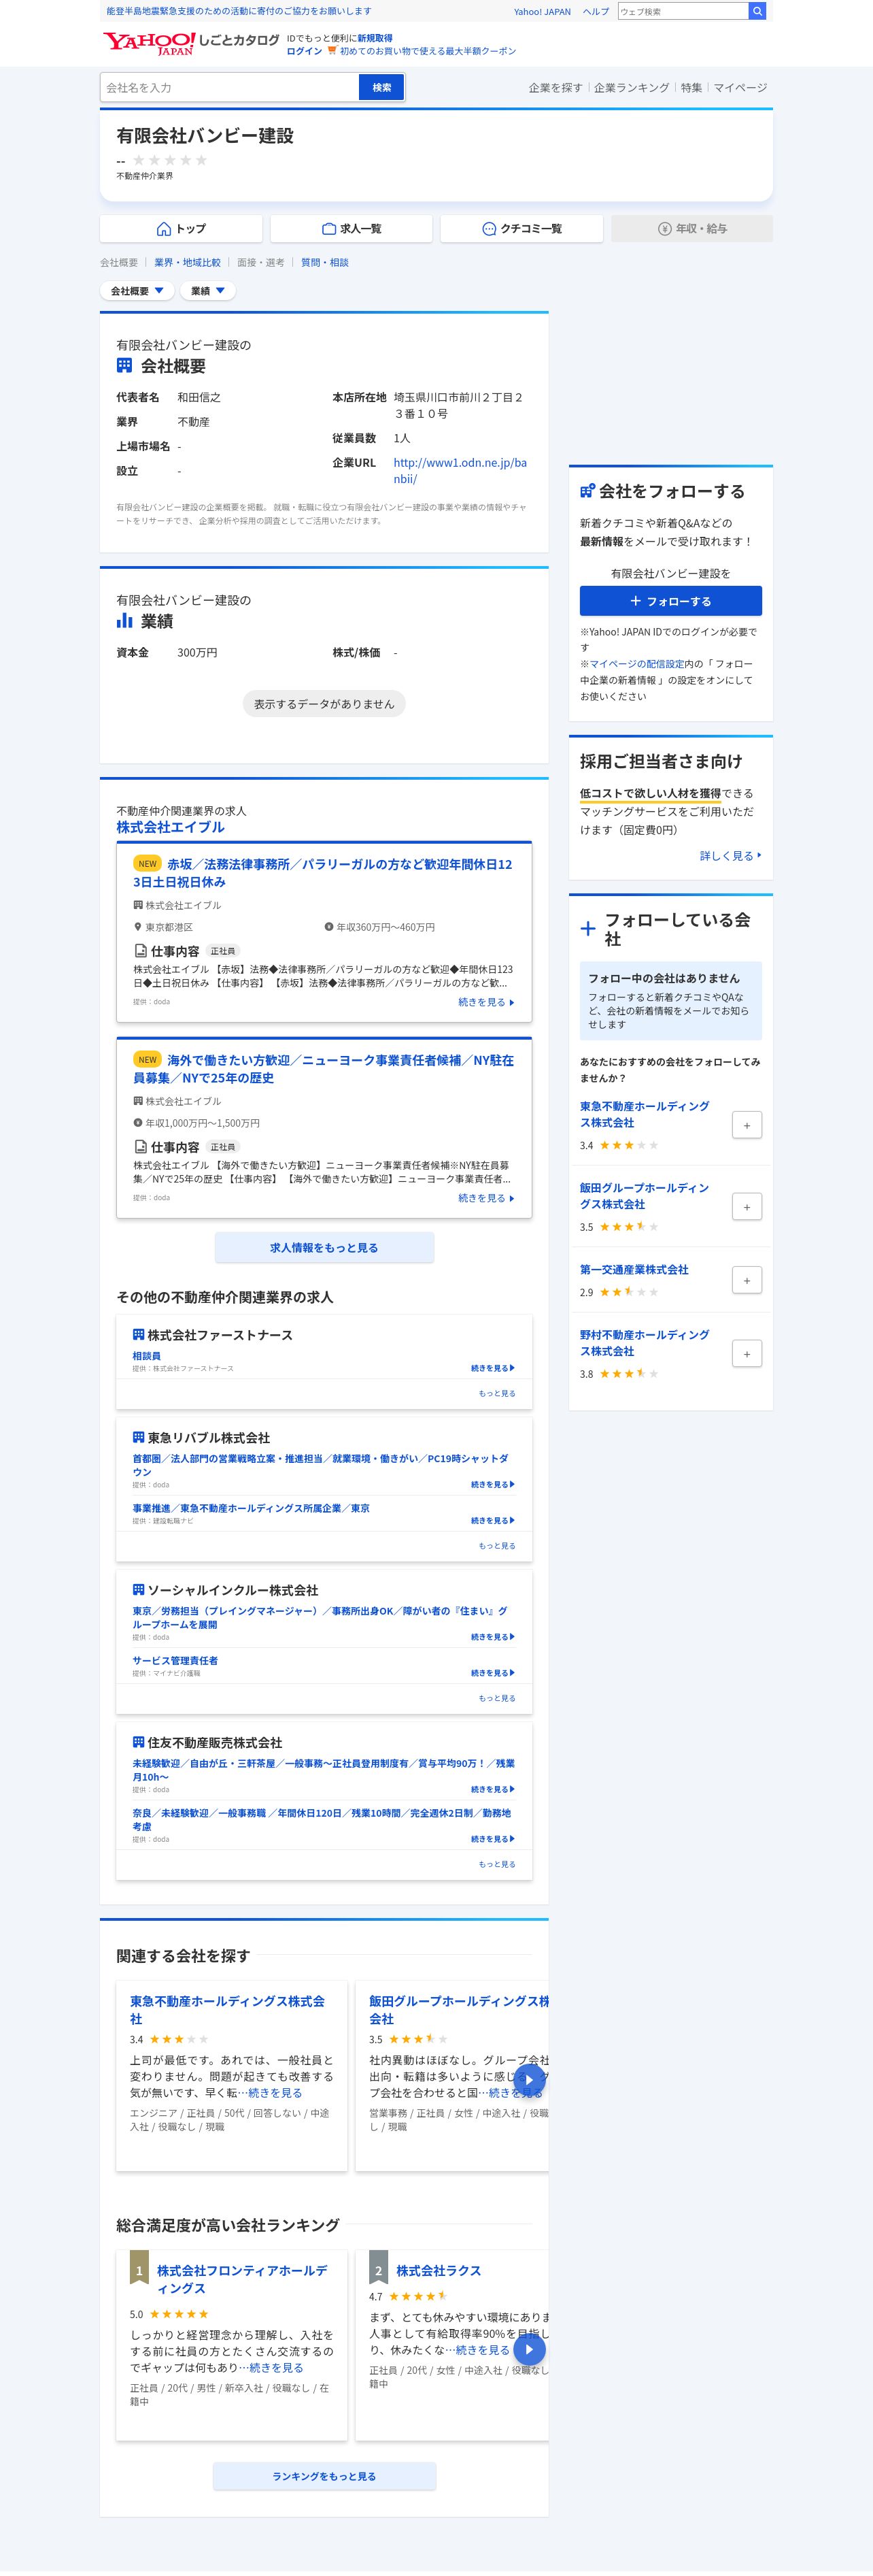Viewport: 873px width, 2576px height.
Task: Open the 求人一覧 tab
Action: [352, 229]
